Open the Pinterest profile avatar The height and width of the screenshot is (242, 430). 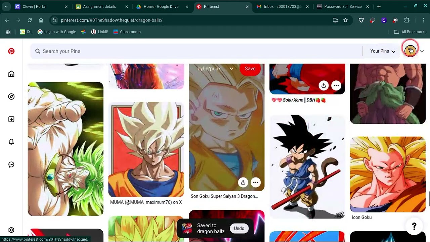click(410, 51)
